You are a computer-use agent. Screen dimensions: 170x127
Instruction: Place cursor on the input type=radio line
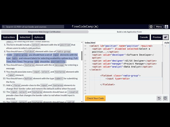(118, 79)
